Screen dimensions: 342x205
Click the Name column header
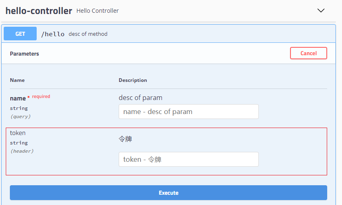click(x=17, y=80)
